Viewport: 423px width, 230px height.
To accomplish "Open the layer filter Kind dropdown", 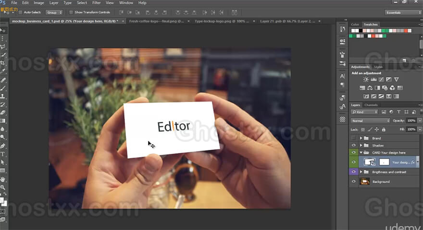I will (x=364, y=112).
